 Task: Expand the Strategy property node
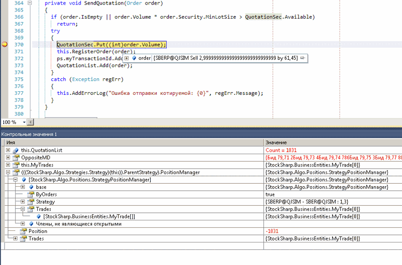[x=23, y=202]
